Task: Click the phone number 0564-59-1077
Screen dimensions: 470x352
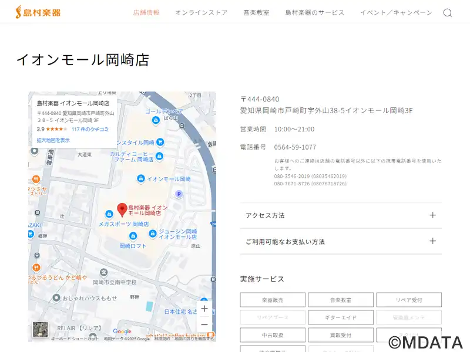Action: [x=296, y=147]
